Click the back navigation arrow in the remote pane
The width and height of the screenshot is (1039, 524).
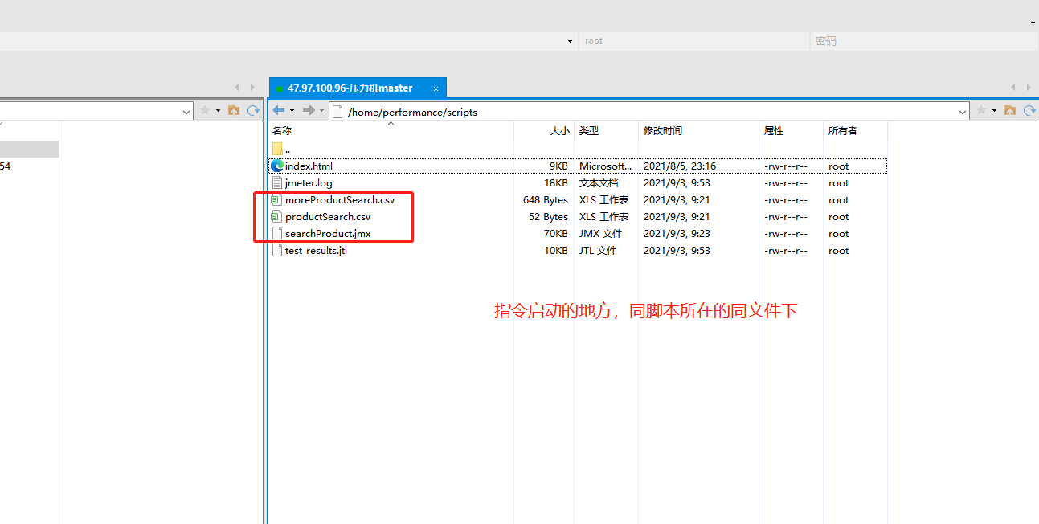277,110
